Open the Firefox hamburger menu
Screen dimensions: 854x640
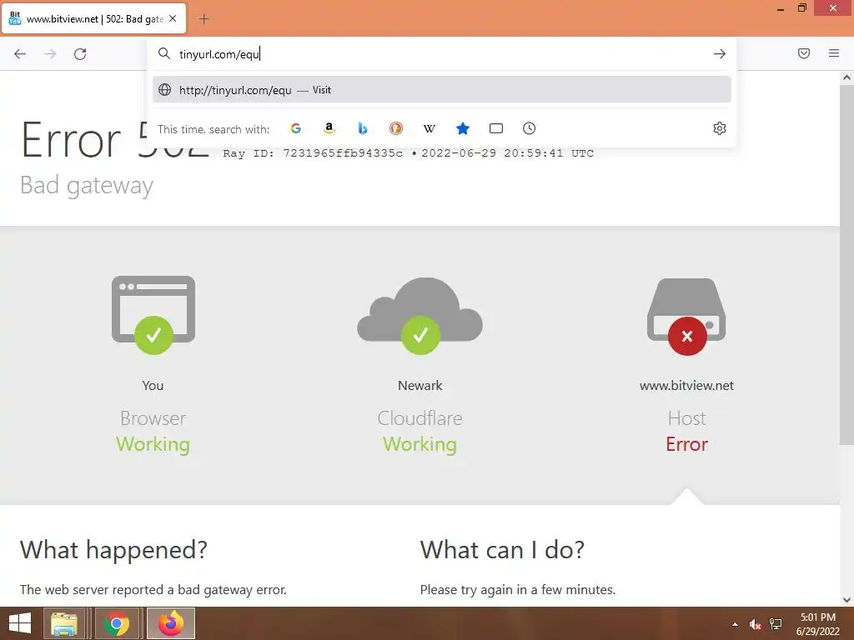pyautogui.click(x=834, y=53)
